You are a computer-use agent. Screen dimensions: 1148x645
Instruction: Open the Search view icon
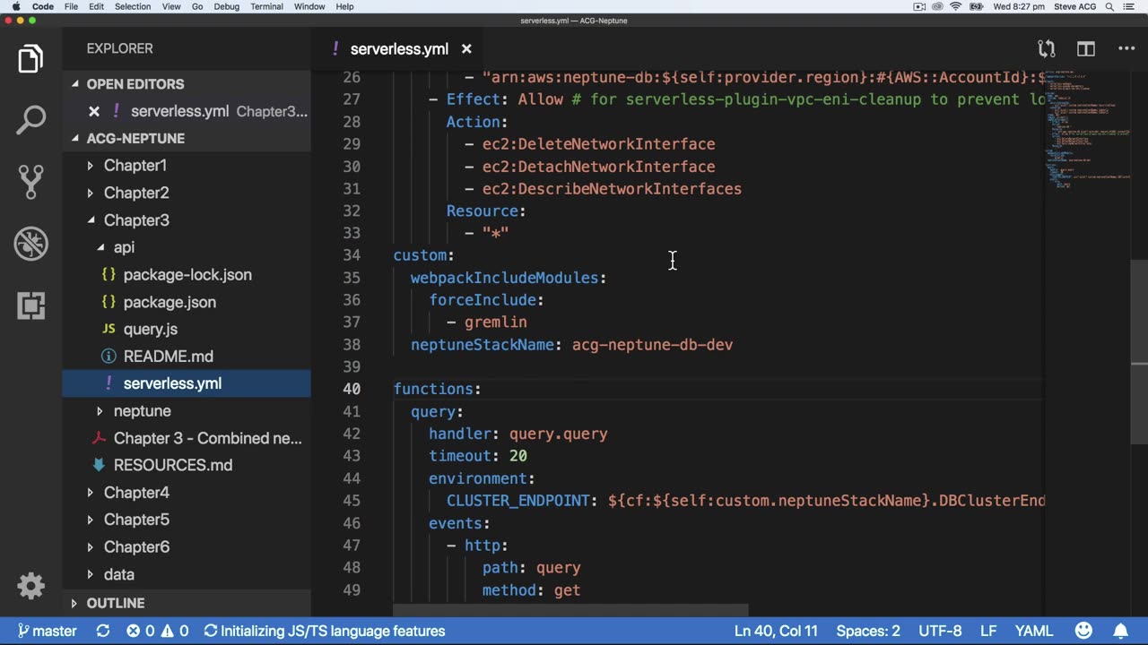(30, 120)
